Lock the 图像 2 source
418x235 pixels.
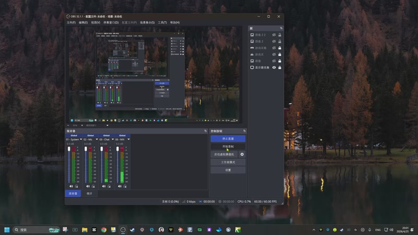[280, 41]
